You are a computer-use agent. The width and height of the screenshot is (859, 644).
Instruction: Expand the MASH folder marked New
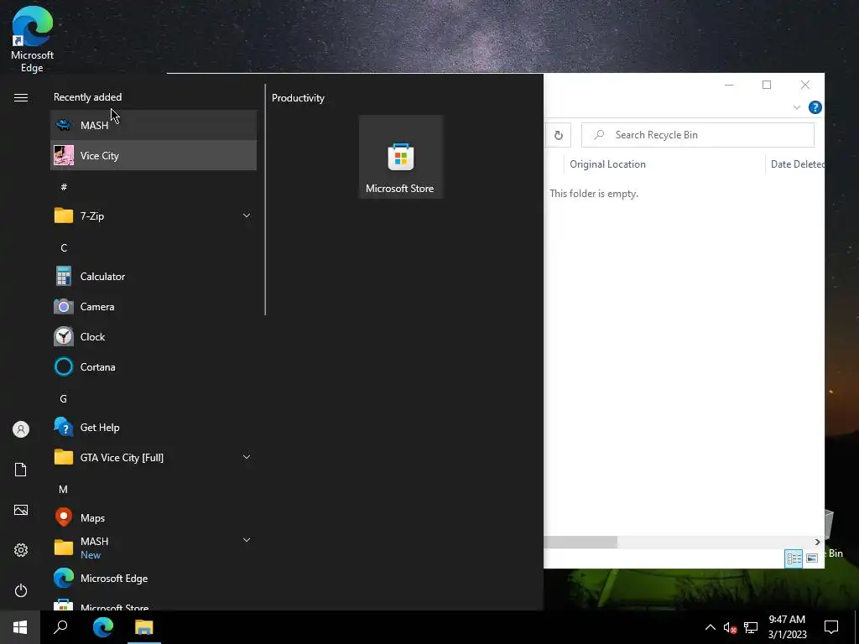[247, 541]
